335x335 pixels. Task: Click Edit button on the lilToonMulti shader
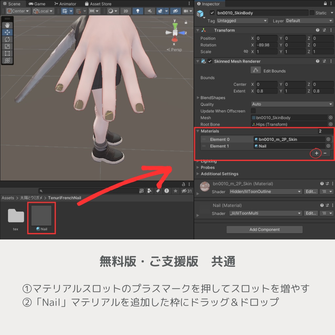[310, 213]
